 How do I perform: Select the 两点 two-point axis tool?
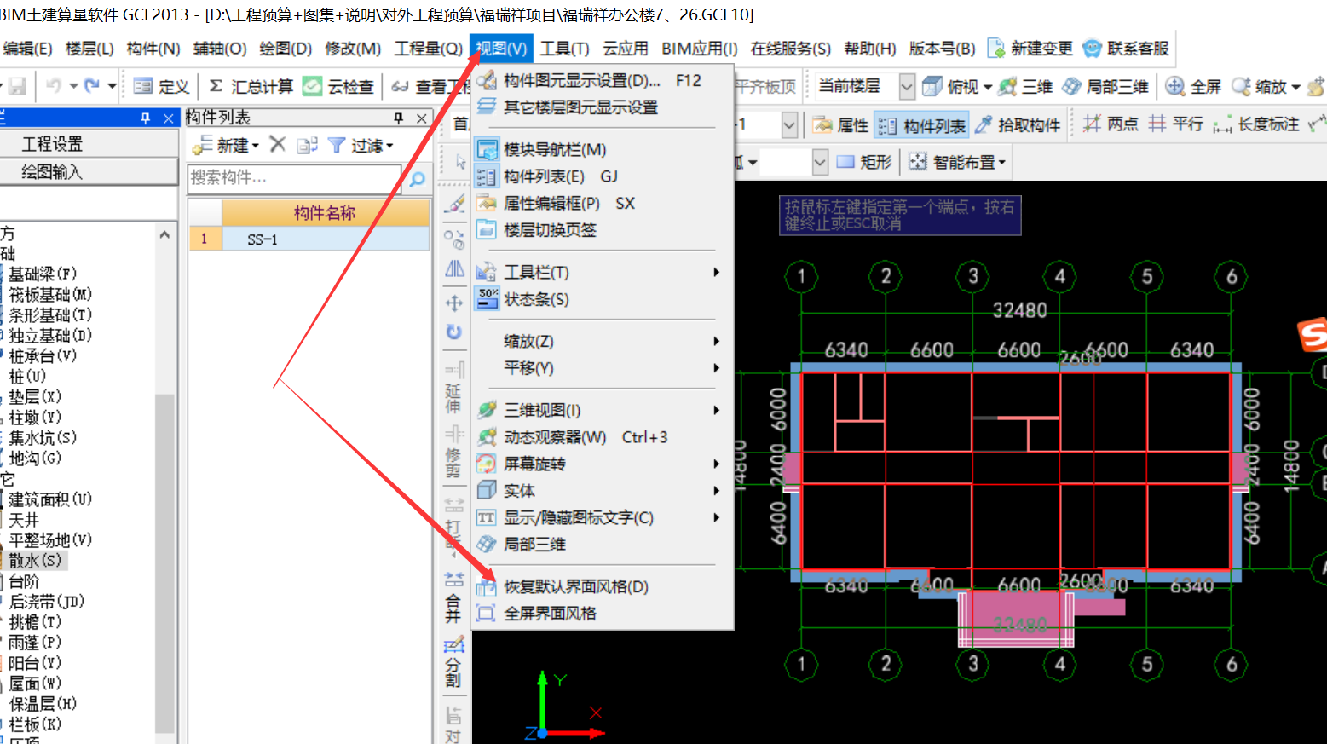pyautogui.click(x=1111, y=124)
